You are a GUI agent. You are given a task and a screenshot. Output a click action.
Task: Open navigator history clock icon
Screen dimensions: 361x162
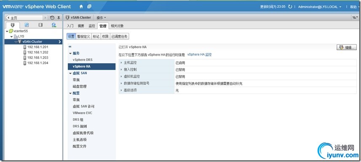click(x=52, y=18)
